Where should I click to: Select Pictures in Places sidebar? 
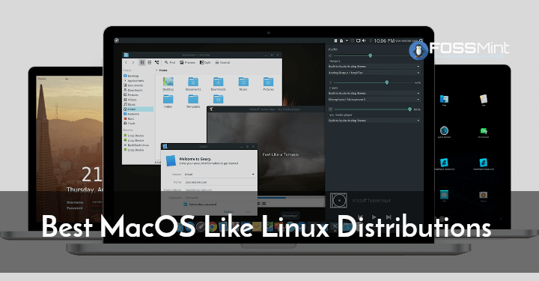click(x=131, y=95)
